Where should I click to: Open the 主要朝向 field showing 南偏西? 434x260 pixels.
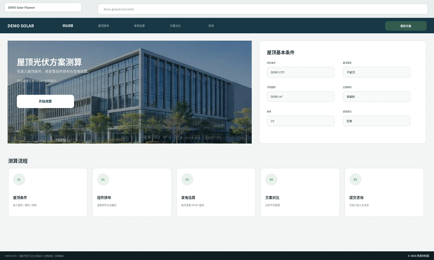click(x=376, y=97)
